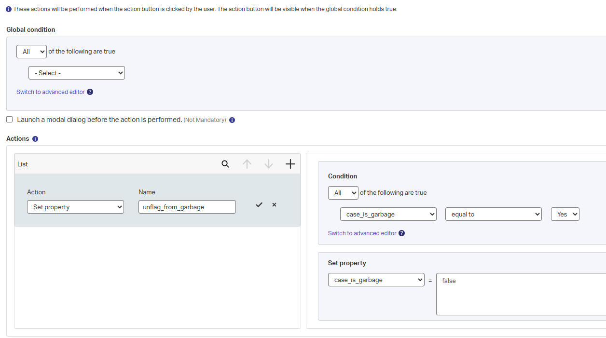The width and height of the screenshot is (606, 338).
Task: Open the info icon next to the Actions heading
Action: 35,139
